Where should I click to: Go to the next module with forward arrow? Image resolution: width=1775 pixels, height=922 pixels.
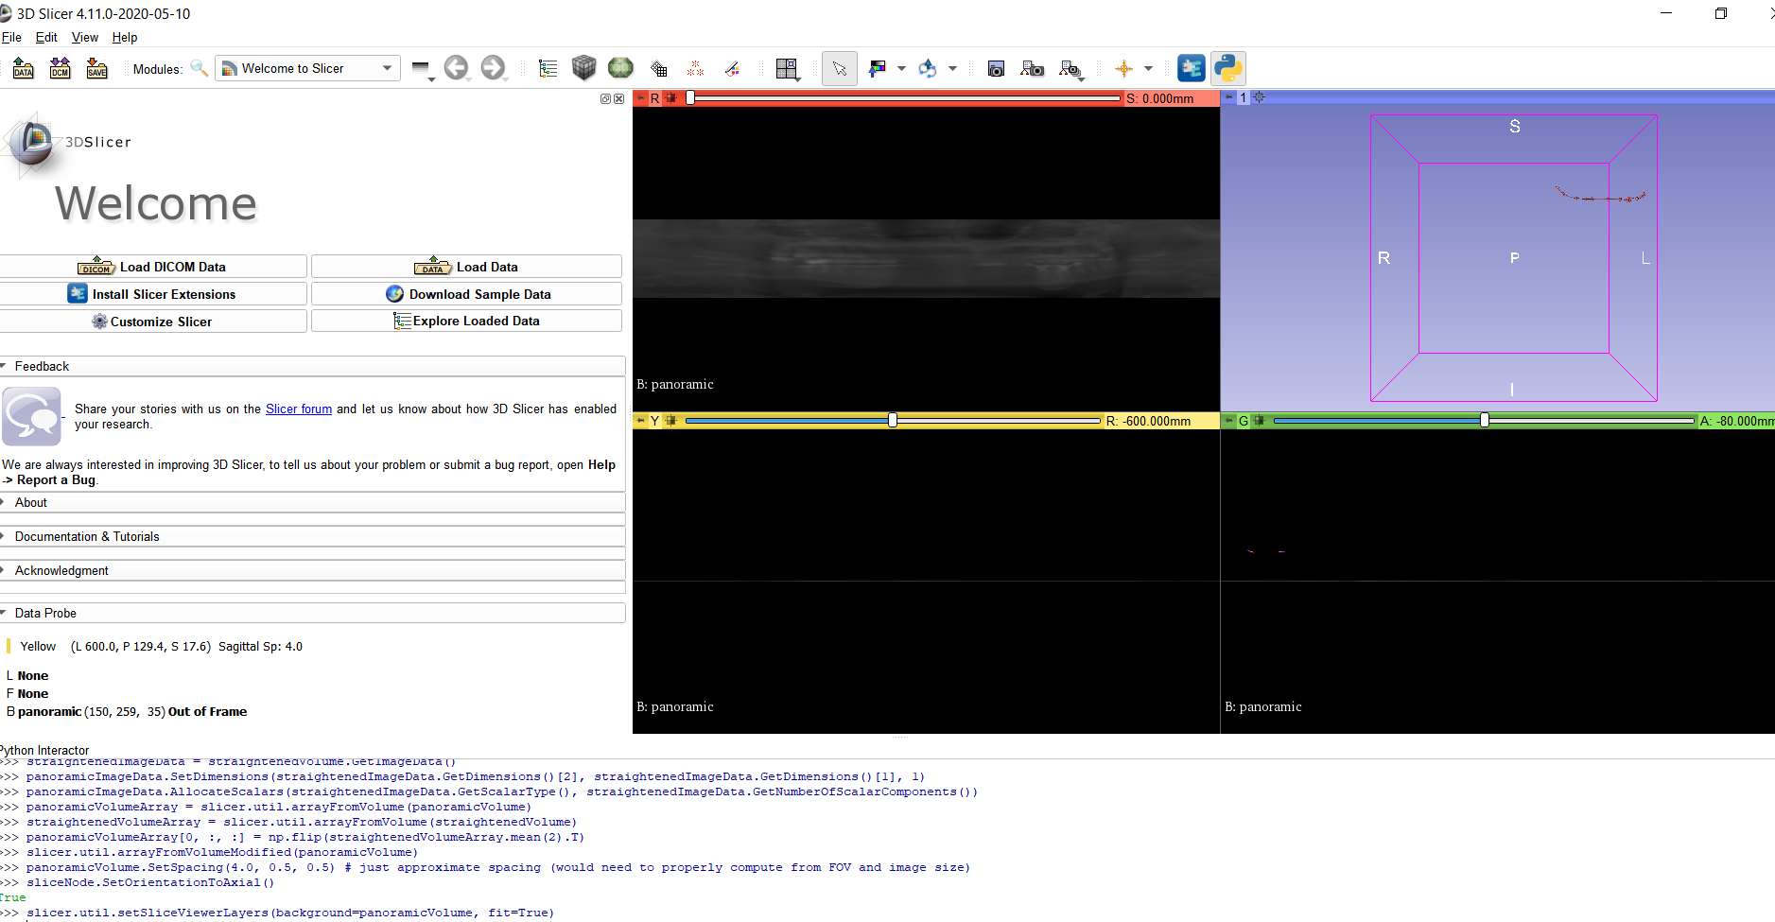coord(493,68)
